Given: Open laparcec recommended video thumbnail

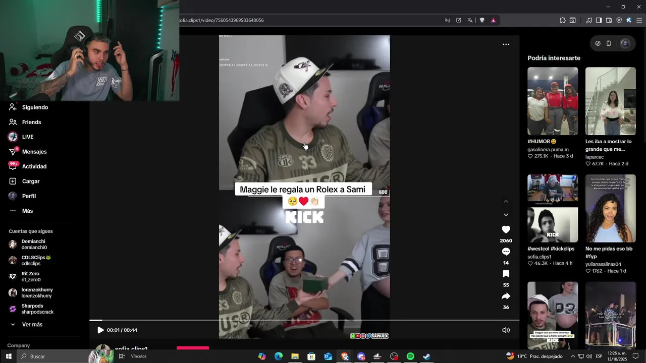Looking at the screenshot, I should [x=611, y=101].
